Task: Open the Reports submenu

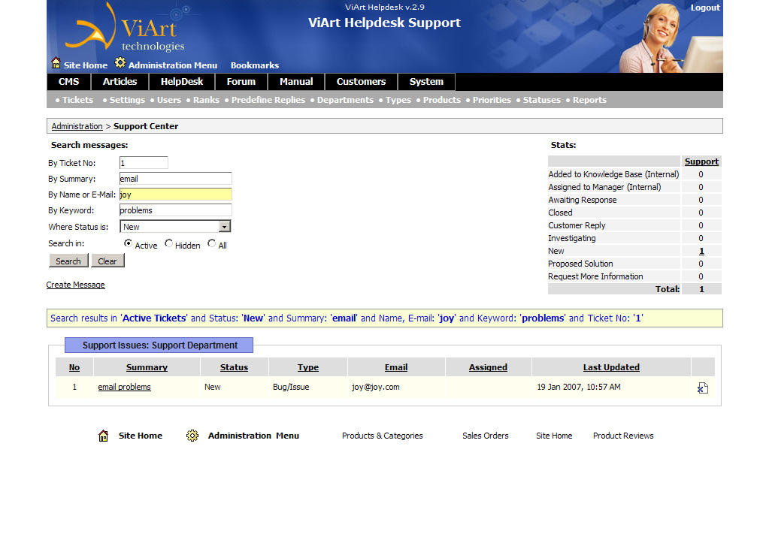Action: tap(589, 100)
